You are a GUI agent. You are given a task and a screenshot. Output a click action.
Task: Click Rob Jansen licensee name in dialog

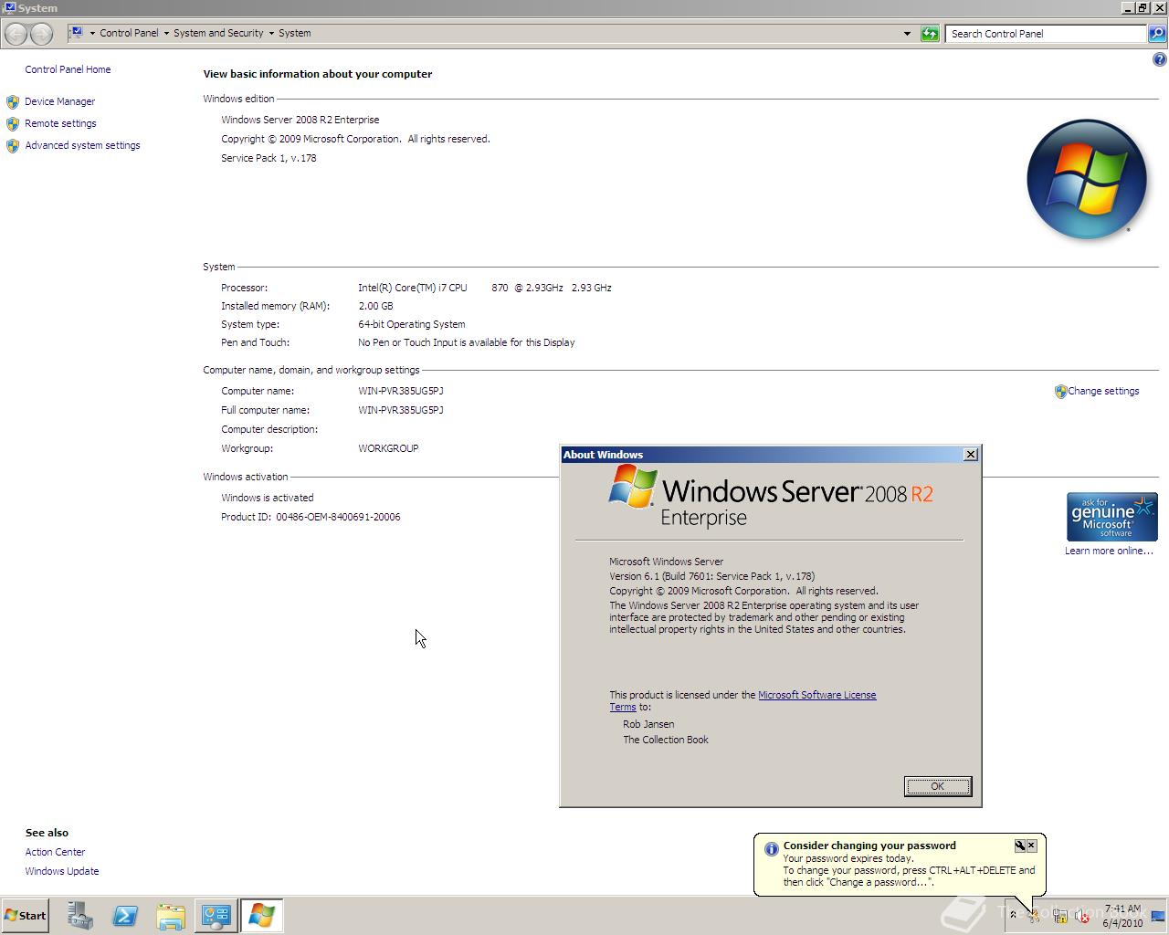(x=648, y=724)
